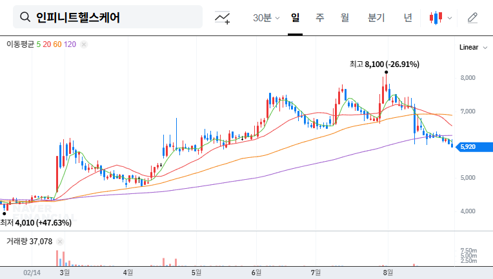493x279 pixels.
Task: Switch to the 년 yearly tab
Action: pyautogui.click(x=408, y=17)
